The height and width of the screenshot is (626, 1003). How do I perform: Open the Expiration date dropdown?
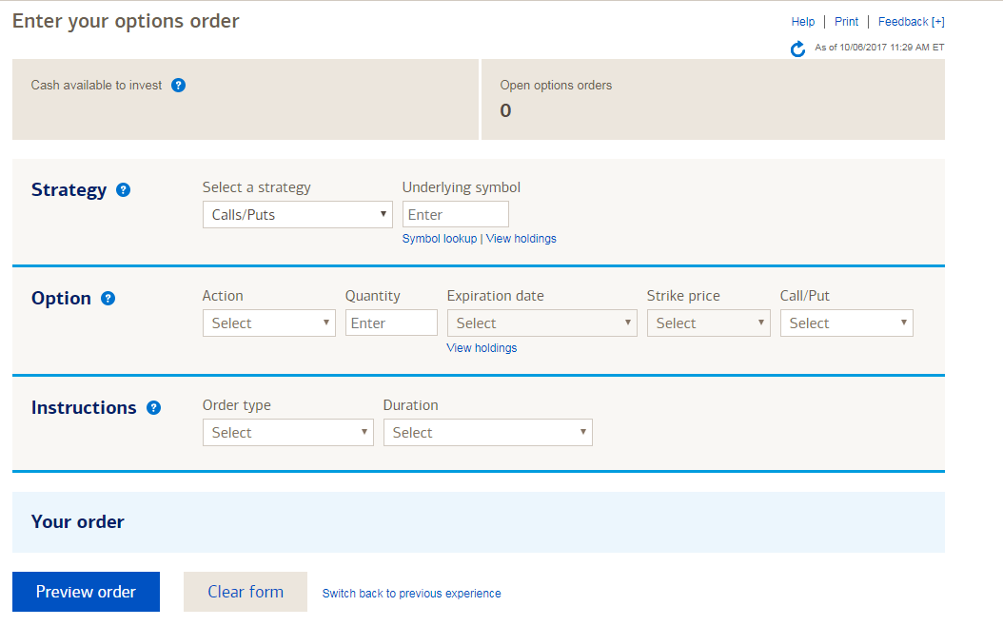[541, 323]
